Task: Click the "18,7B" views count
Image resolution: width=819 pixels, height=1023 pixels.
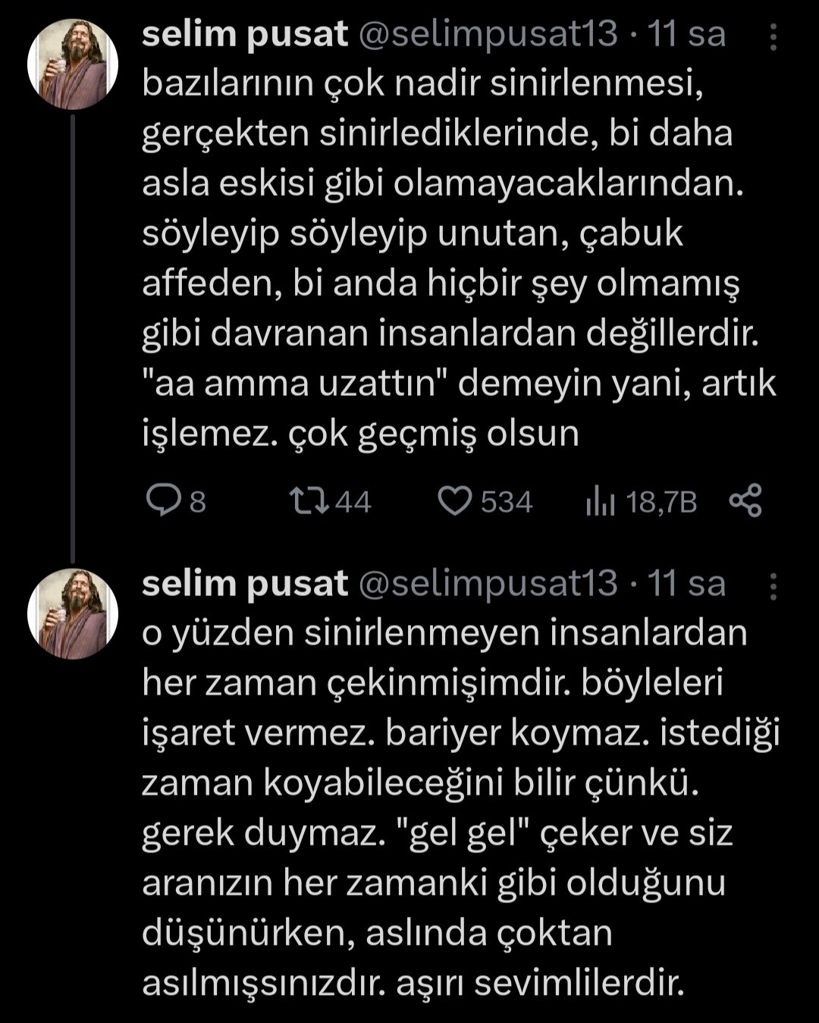Action: pyautogui.click(x=661, y=502)
